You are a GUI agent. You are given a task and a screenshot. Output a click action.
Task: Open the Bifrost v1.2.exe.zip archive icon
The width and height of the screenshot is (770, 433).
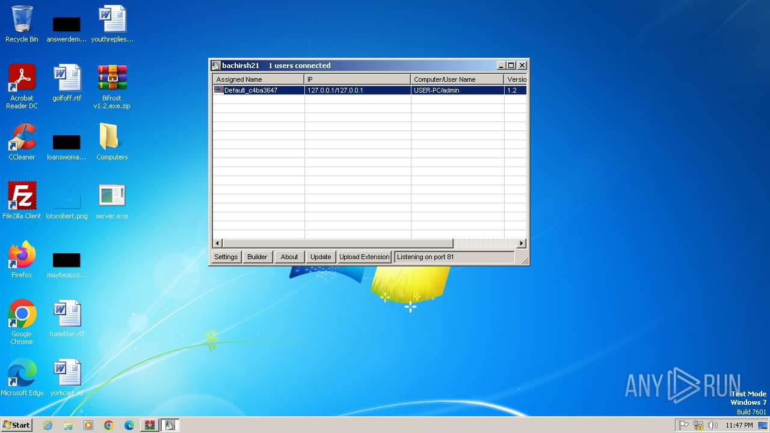click(112, 87)
